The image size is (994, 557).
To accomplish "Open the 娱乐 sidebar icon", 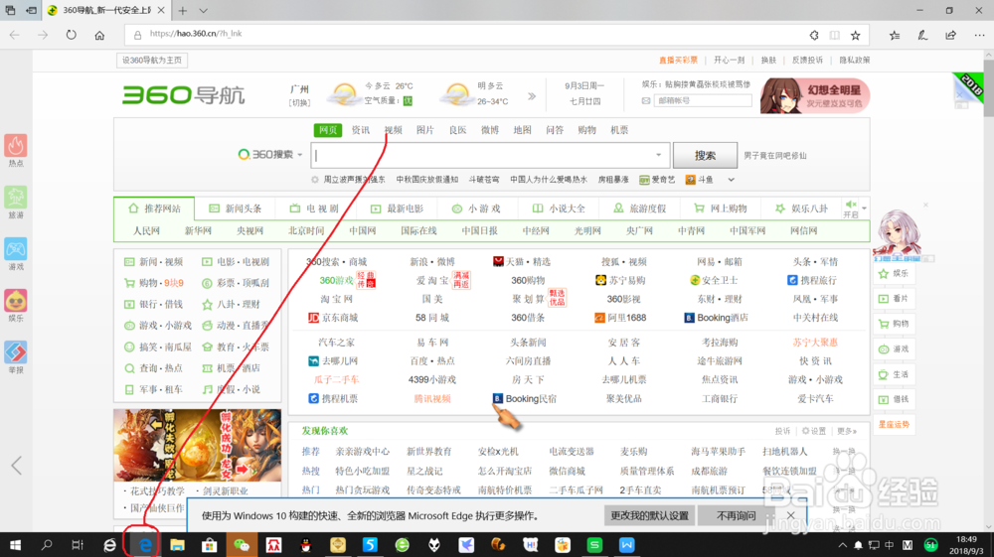I will [16, 306].
